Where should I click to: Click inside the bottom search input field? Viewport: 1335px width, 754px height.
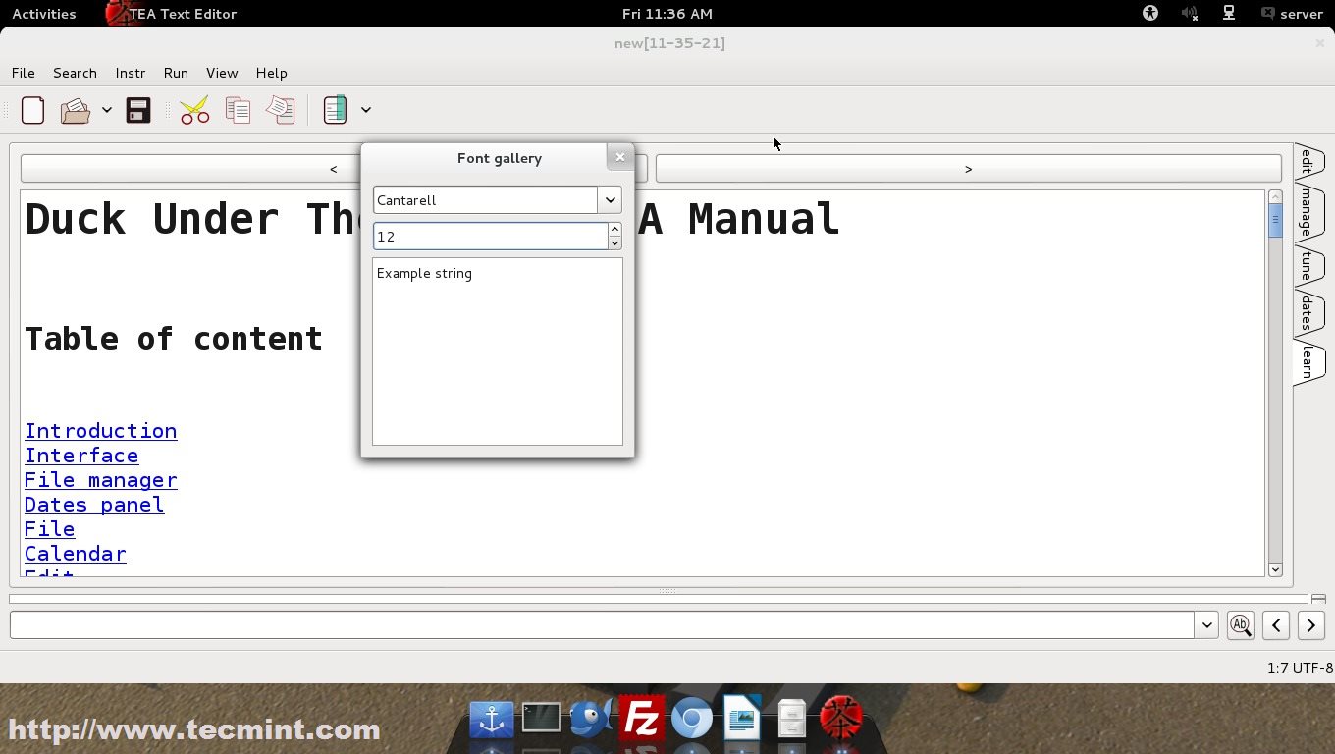tap(589, 625)
